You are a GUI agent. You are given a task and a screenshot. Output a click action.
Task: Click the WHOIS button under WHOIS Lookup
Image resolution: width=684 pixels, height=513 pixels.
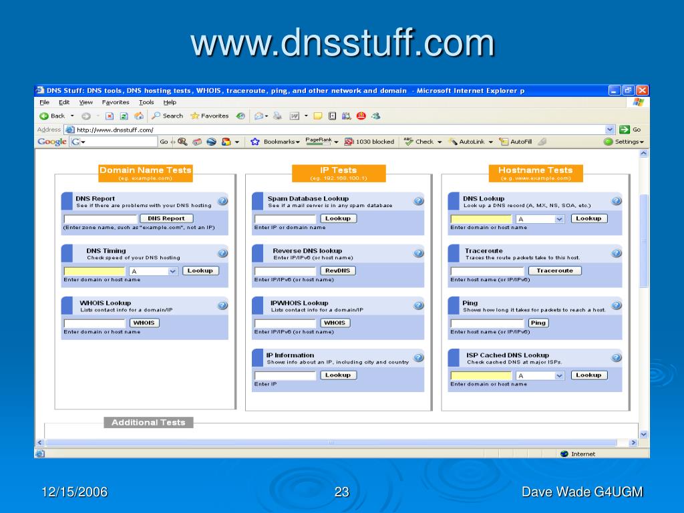[x=144, y=323]
